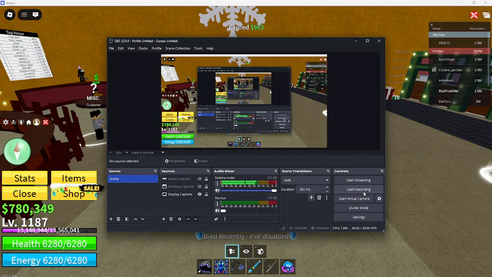Select hotbar slot 4 blue sword
This screenshot has width=492, height=277.
(254, 267)
